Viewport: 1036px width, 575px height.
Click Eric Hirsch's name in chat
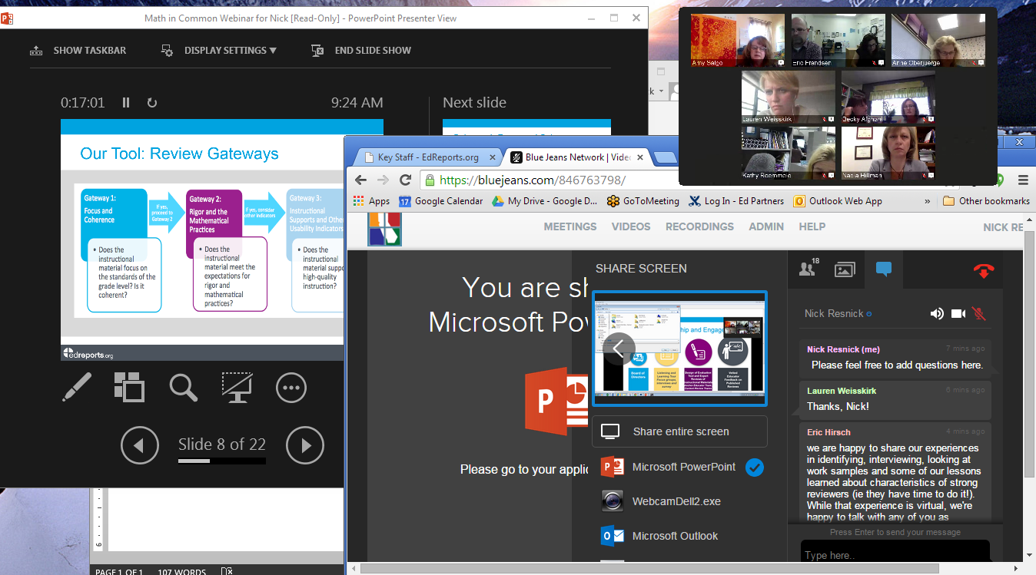[828, 432]
